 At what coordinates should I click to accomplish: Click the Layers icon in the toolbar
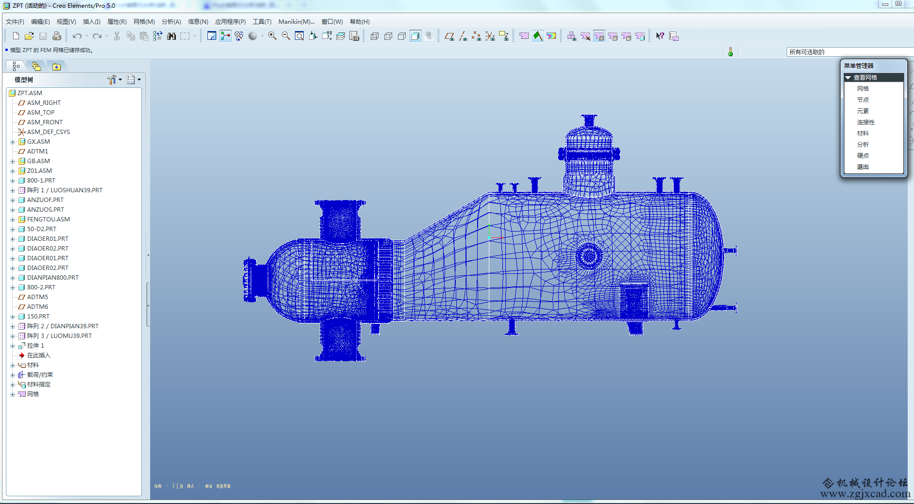click(x=340, y=36)
